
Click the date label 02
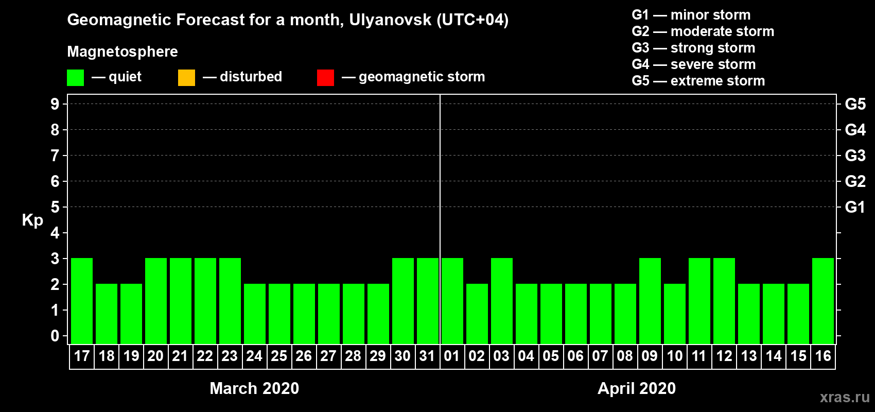point(477,356)
